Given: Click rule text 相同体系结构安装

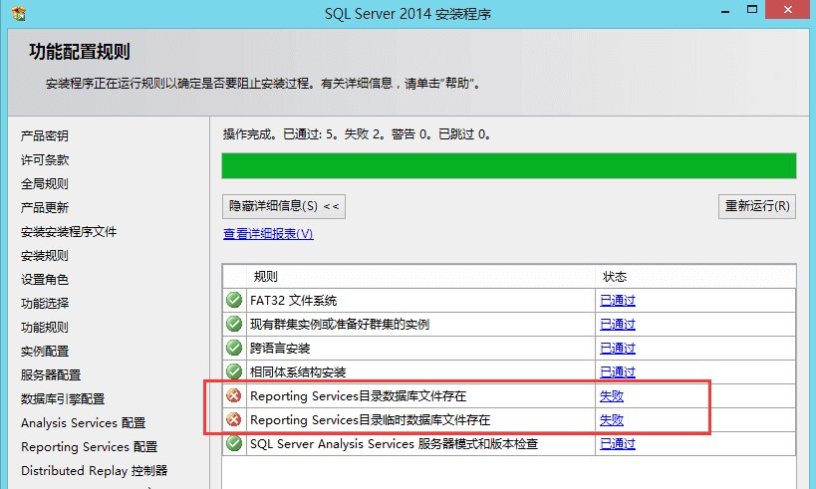Looking at the screenshot, I should pos(298,371).
